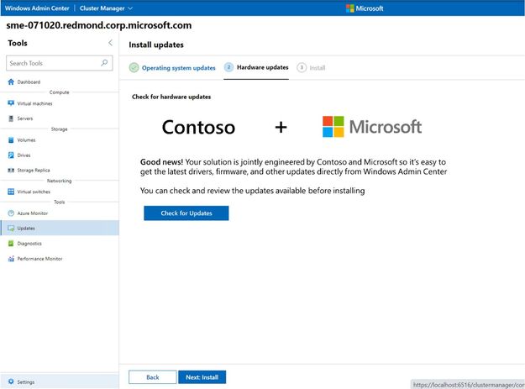525x389 pixels.
Task: Click the Tools panel heading
Action: [18, 43]
